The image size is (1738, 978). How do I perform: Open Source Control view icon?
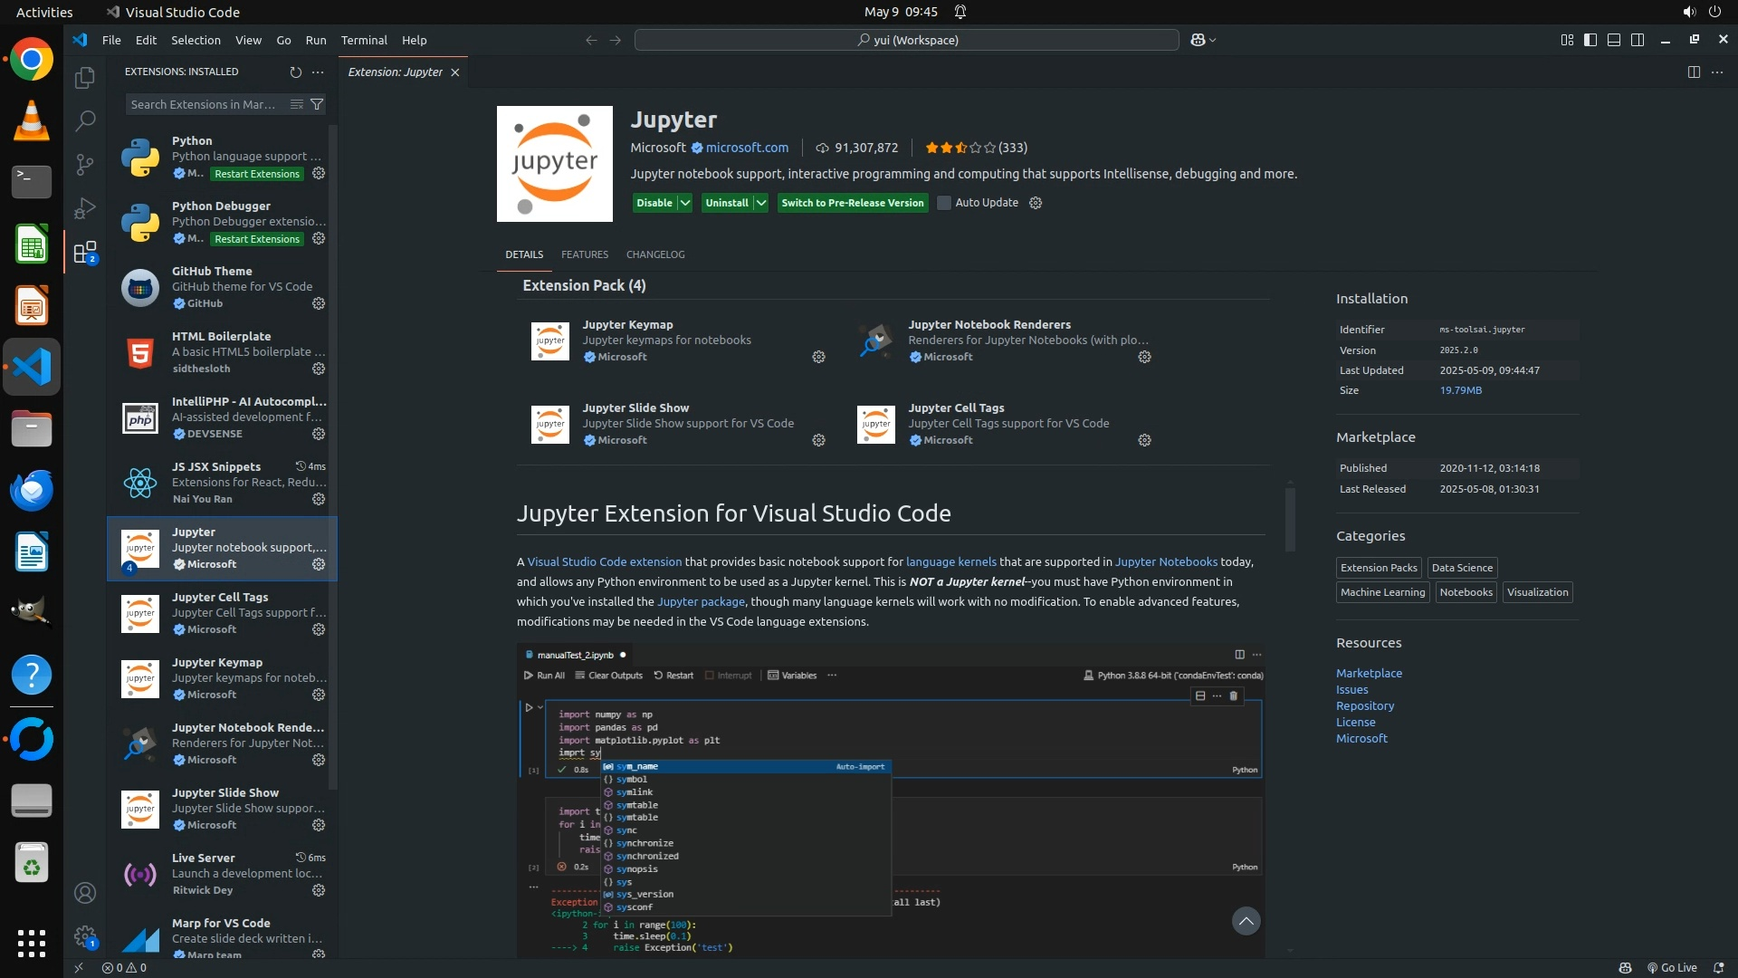point(85,164)
